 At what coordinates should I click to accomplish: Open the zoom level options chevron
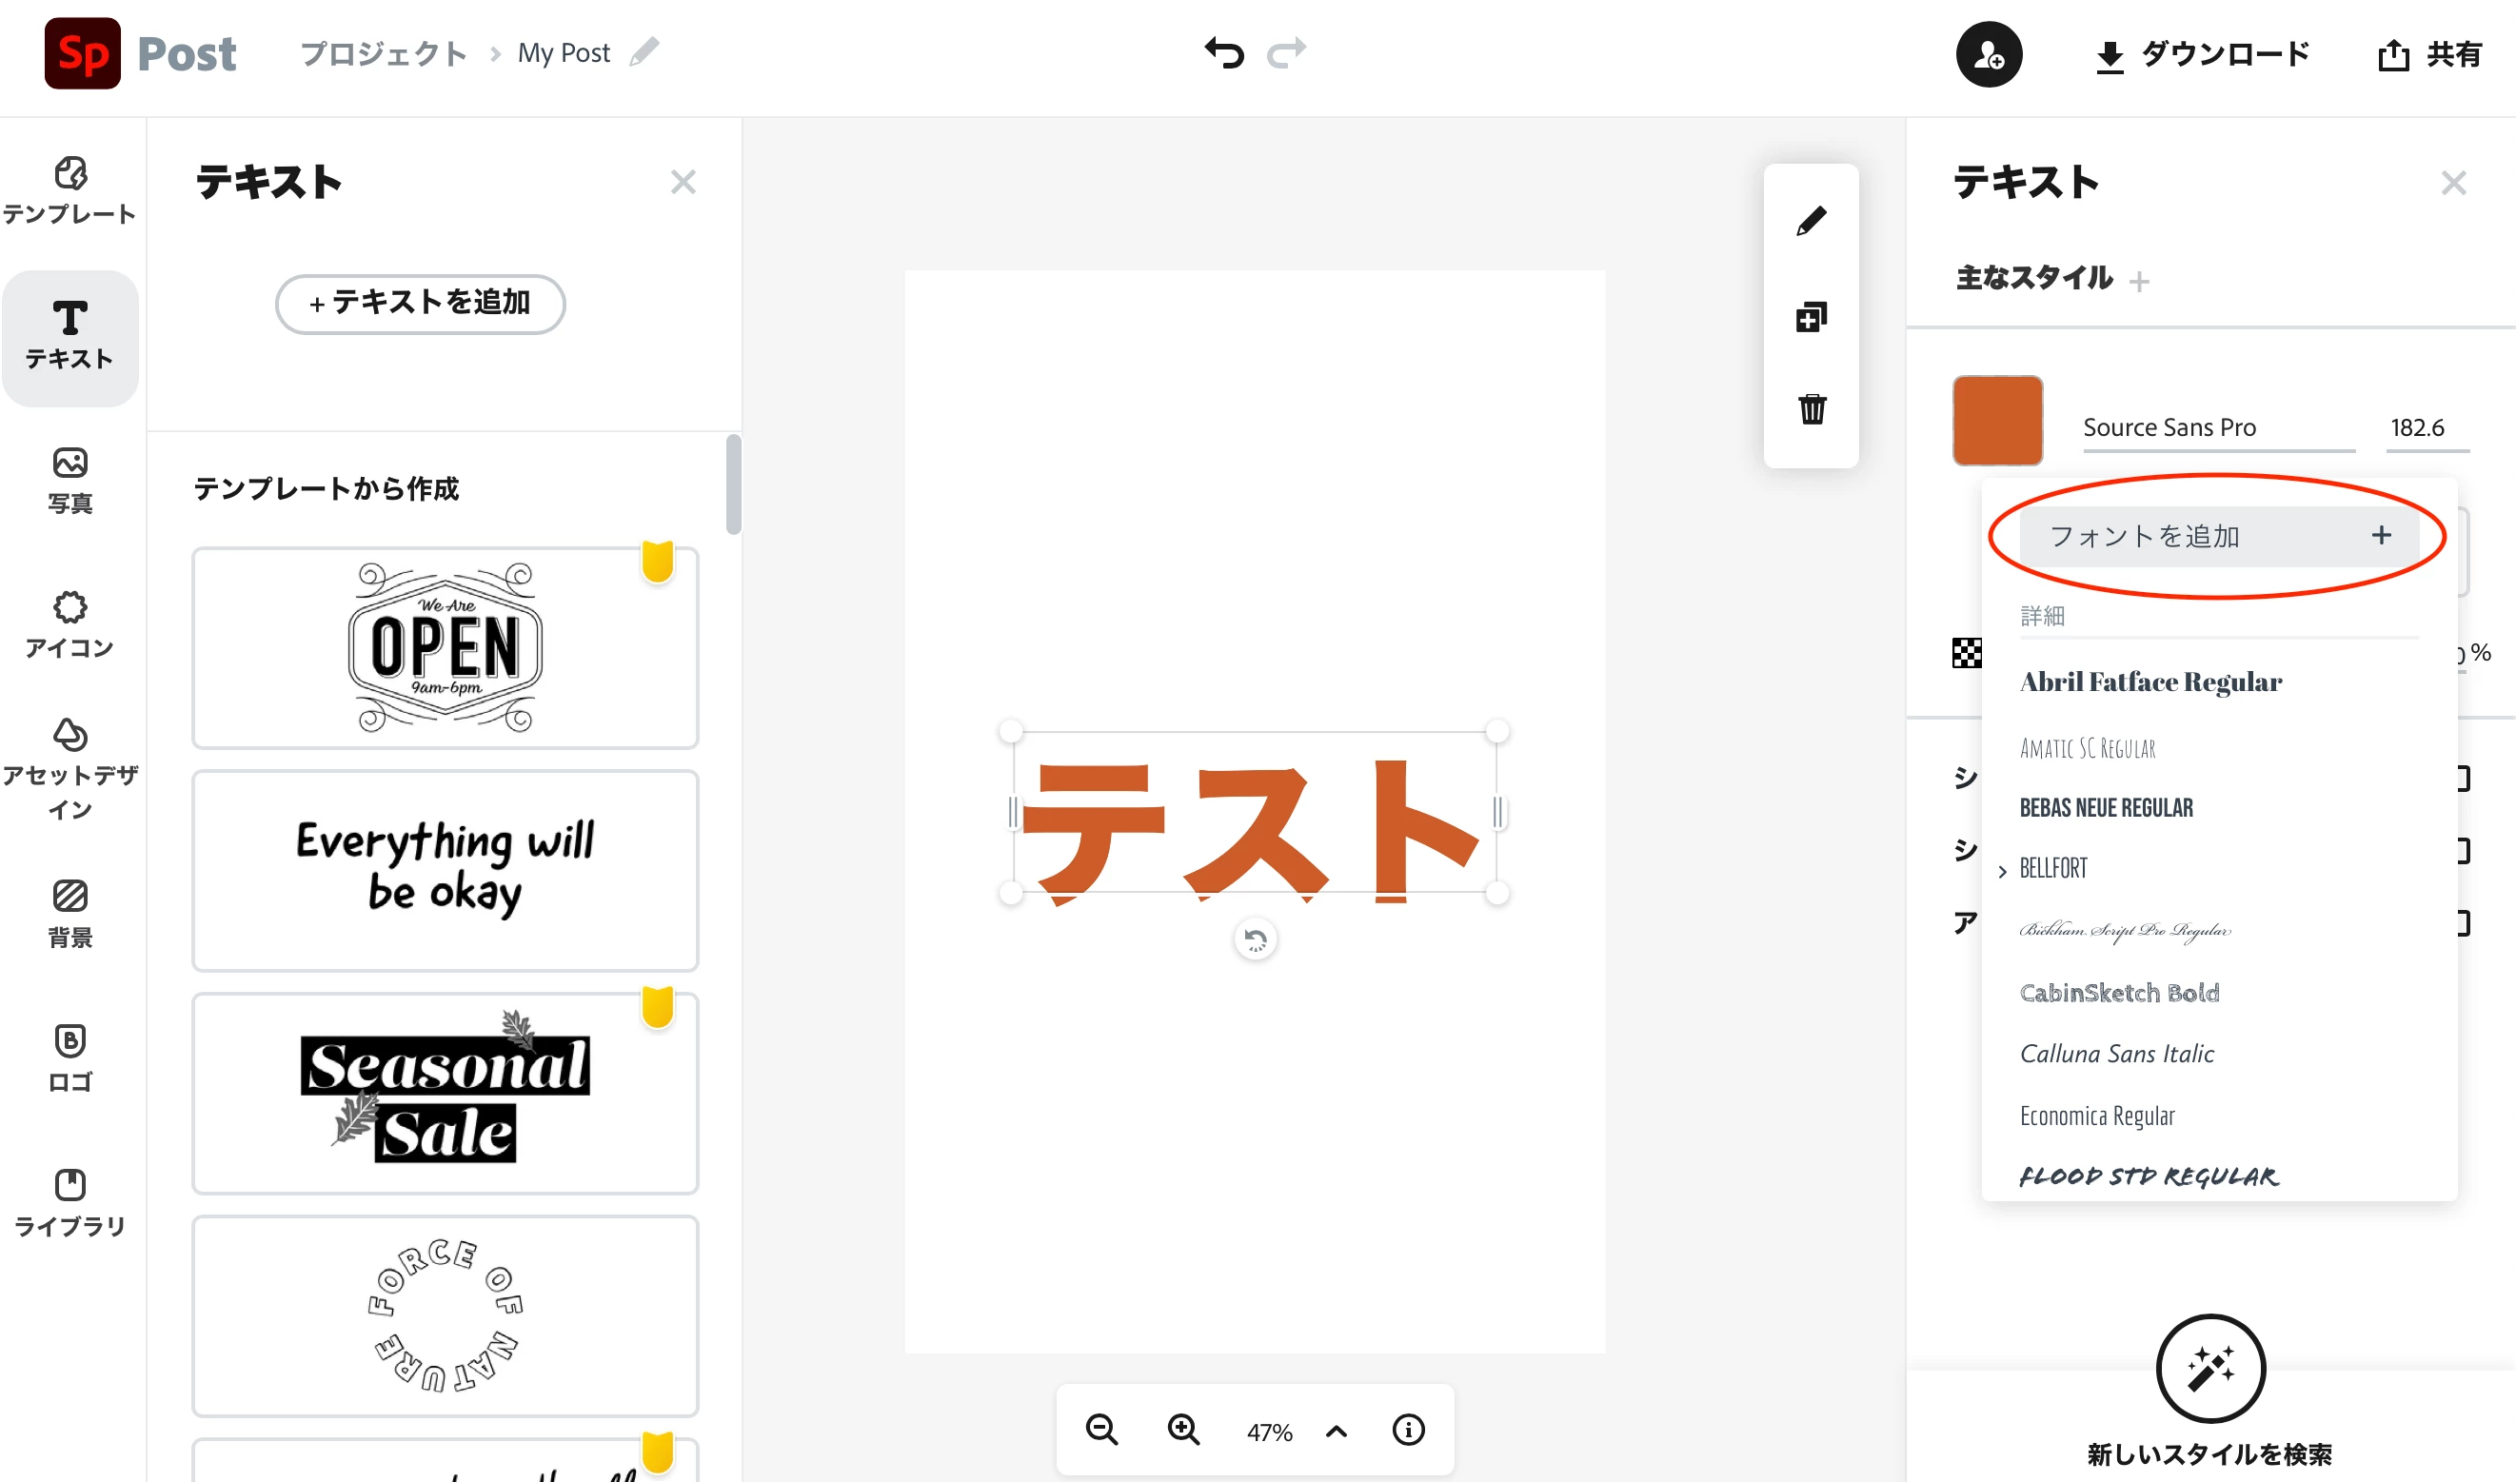pos(1337,1431)
